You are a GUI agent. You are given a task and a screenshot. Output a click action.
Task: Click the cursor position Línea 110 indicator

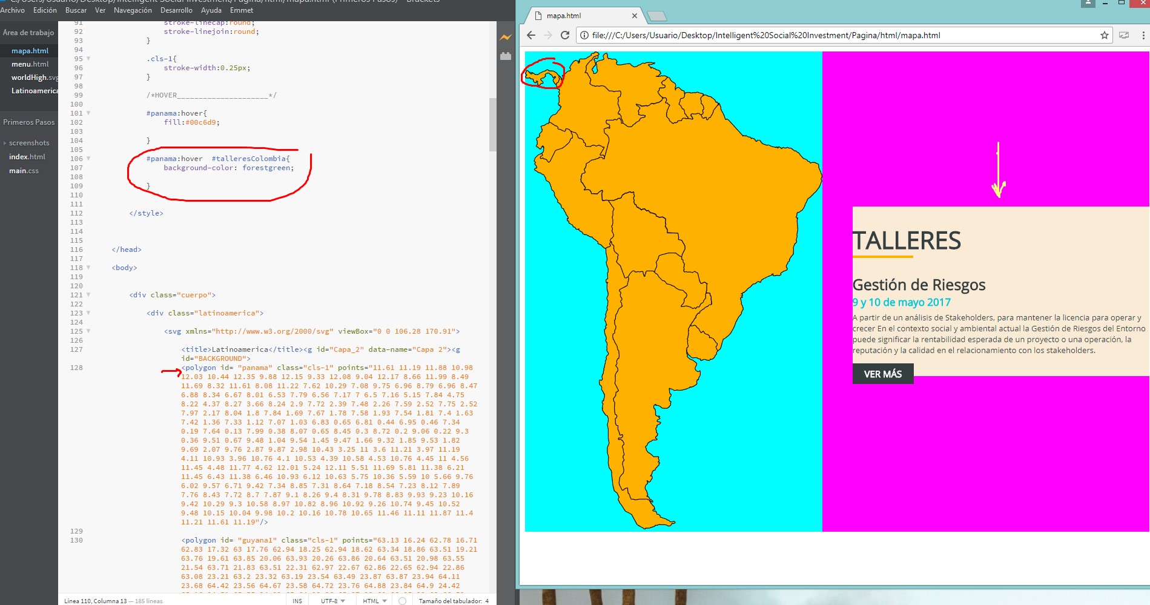pyautogui.click(x=95, y=601)
